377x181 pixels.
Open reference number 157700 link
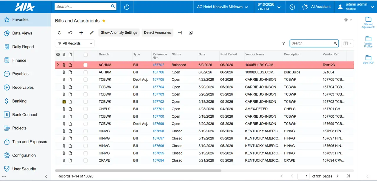click(x=158, y=116)
